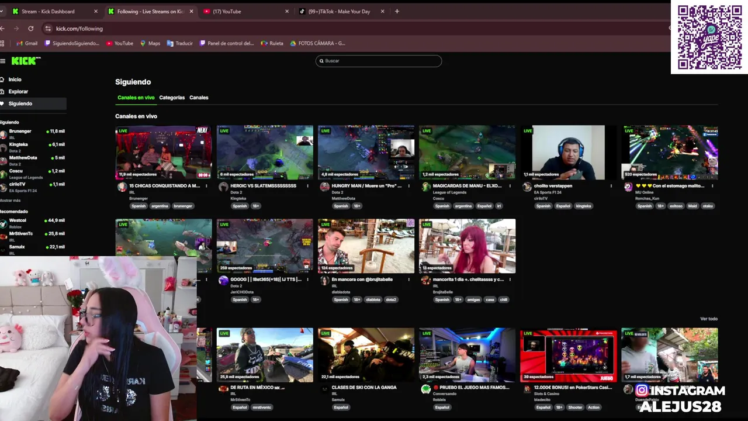
Task: Click kingteka tag under cholito verstappen
Action: coord(584,206)
